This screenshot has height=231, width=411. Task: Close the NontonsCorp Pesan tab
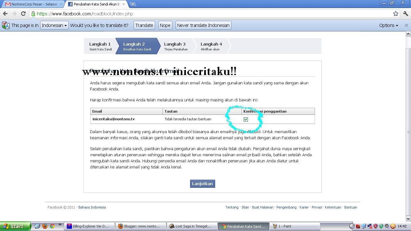click(61, 4)
